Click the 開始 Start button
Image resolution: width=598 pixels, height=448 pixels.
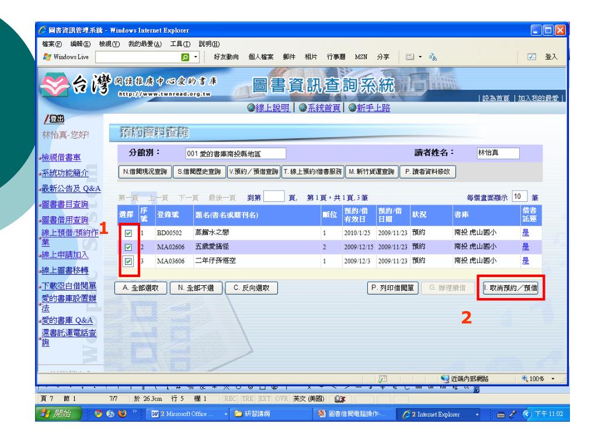click(59, 414)
